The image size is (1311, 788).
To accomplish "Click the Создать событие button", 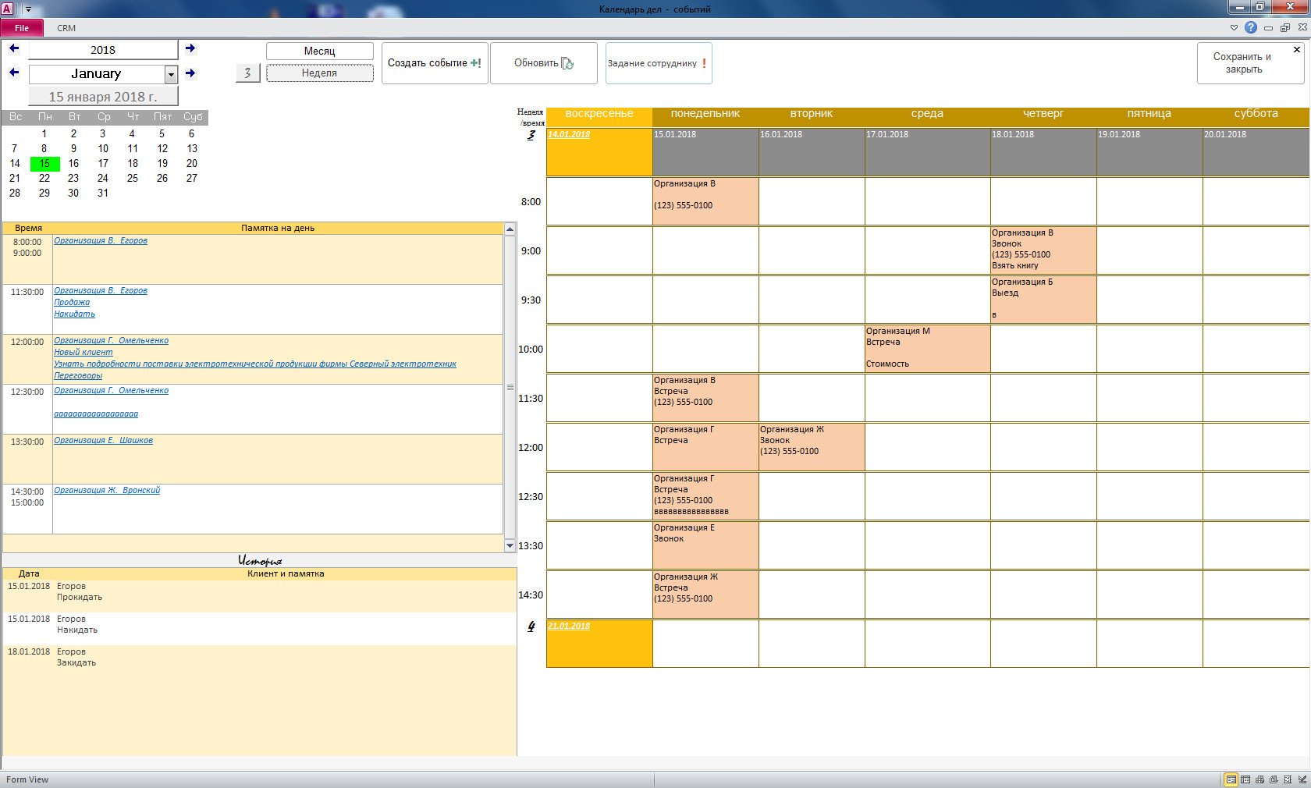I will 435,63.
